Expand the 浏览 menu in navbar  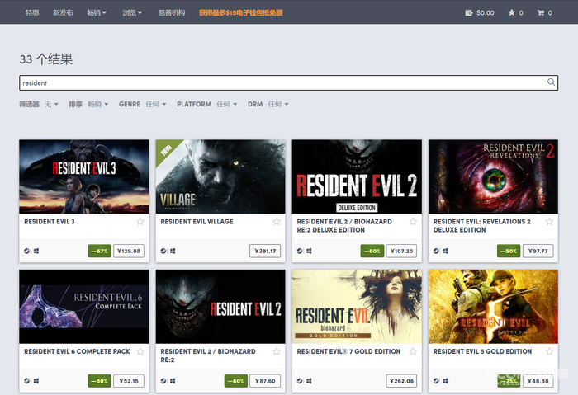click(x=132, y=13)
